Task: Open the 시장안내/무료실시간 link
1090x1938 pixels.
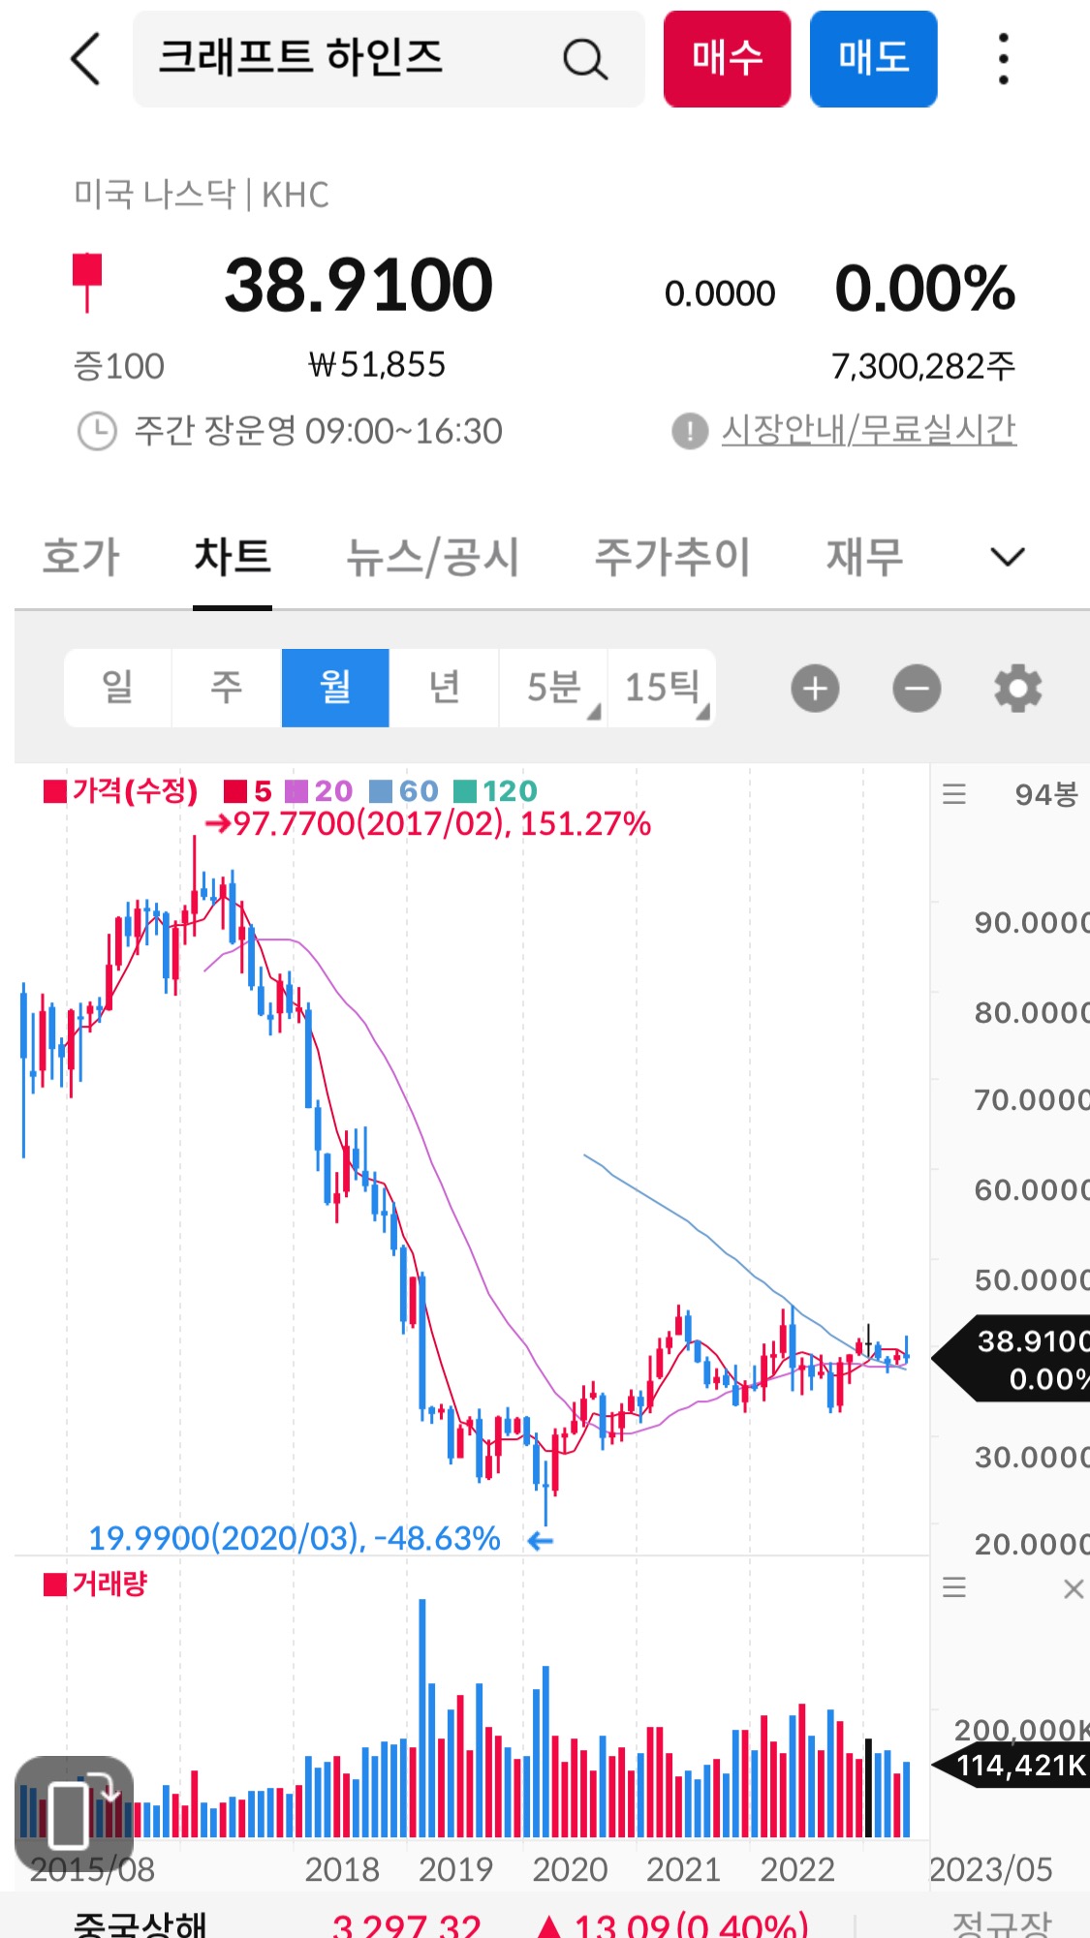Action: tap(871, 430)
